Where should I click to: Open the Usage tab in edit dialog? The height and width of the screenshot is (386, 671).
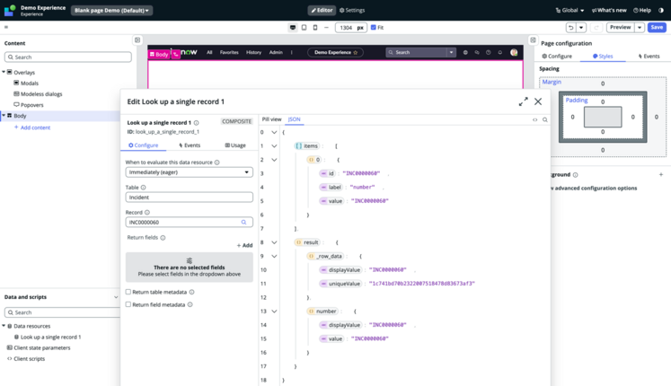pos(235,145)
